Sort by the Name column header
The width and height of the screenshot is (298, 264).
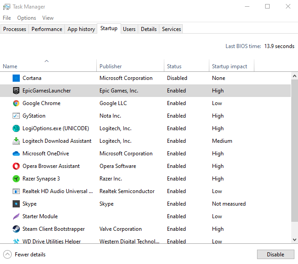(x=48, y=66)
